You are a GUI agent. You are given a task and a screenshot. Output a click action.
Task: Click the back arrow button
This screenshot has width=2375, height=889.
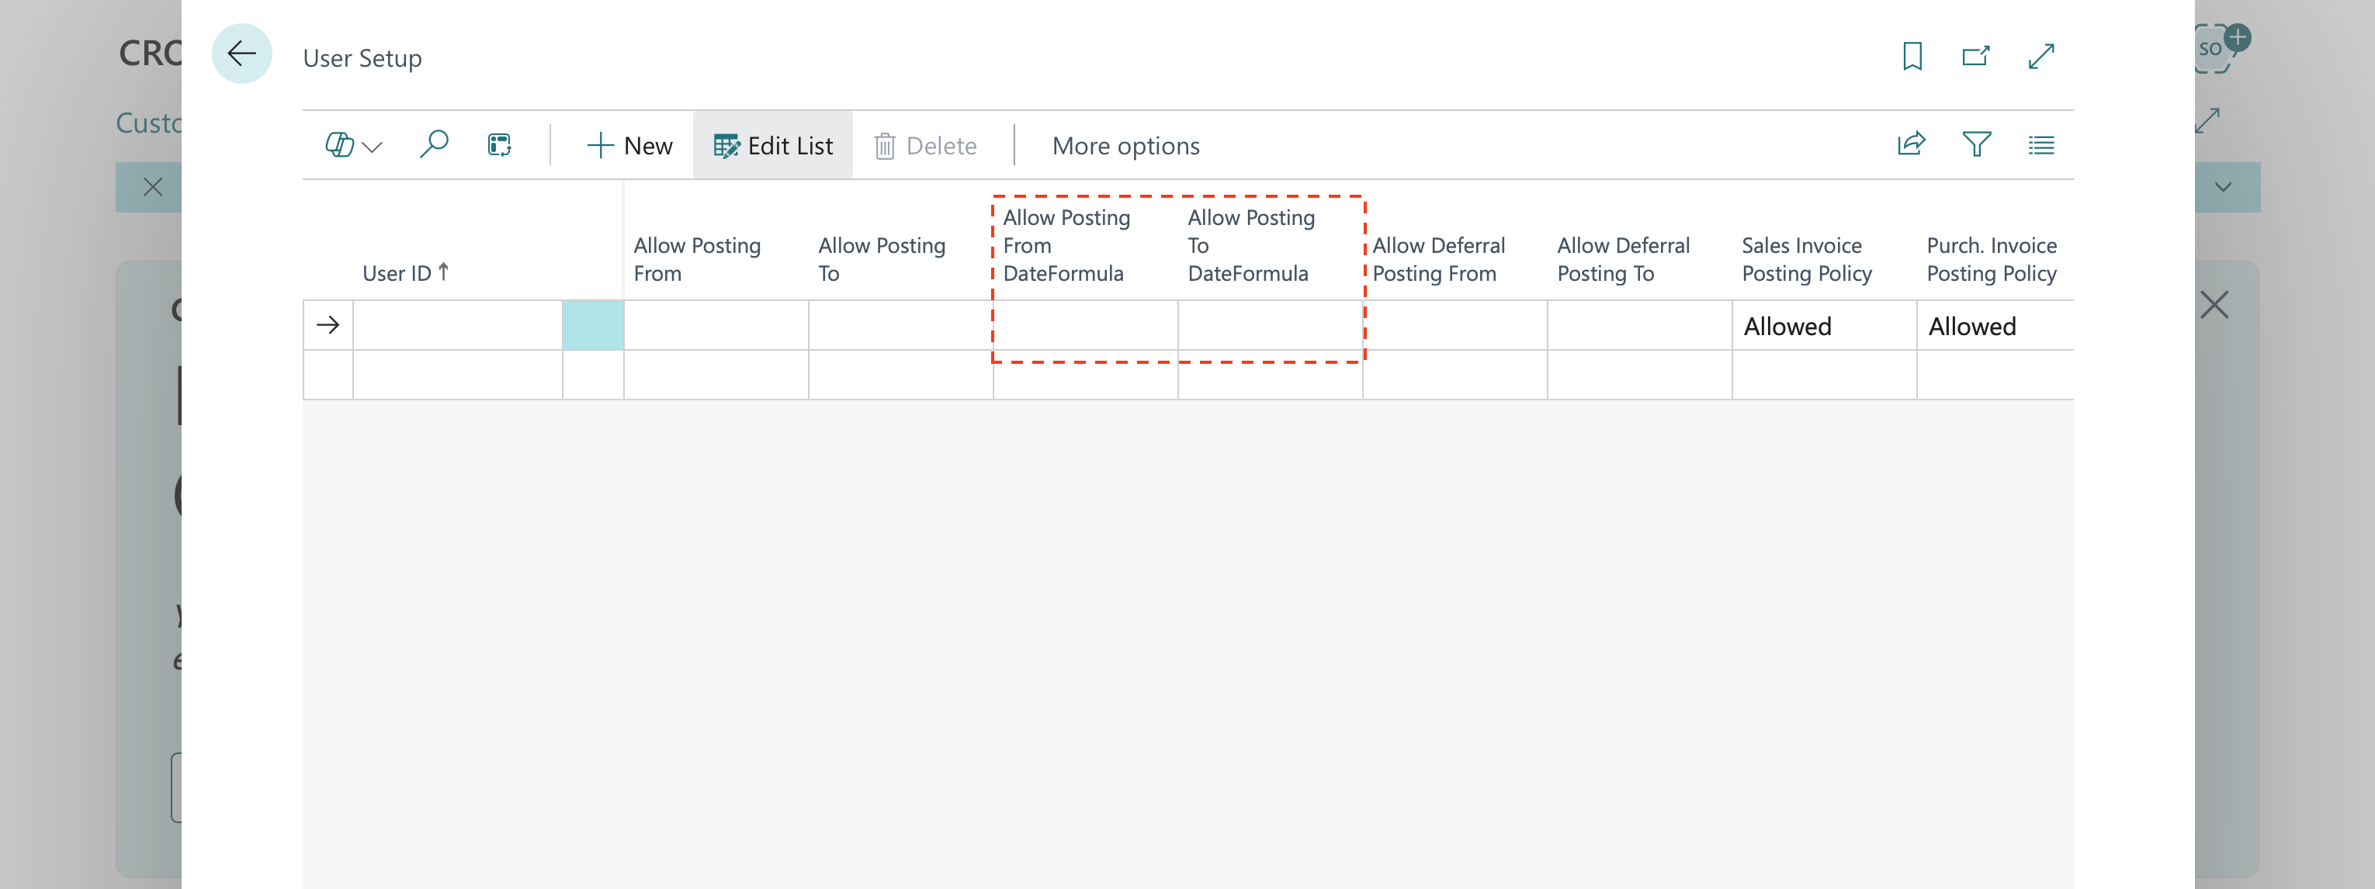pyautogui.click(x=241, y=54)
